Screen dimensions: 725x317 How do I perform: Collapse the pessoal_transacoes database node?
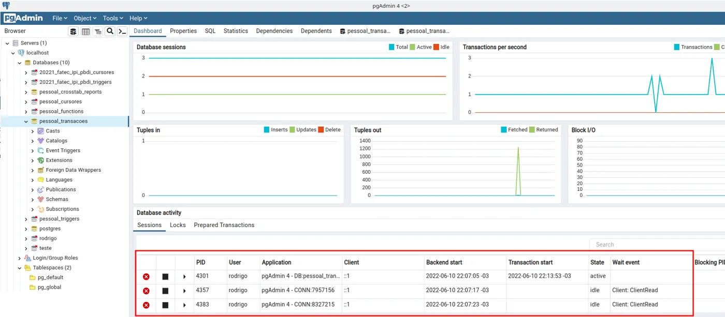pyautogui.click(x=26, y=122)
